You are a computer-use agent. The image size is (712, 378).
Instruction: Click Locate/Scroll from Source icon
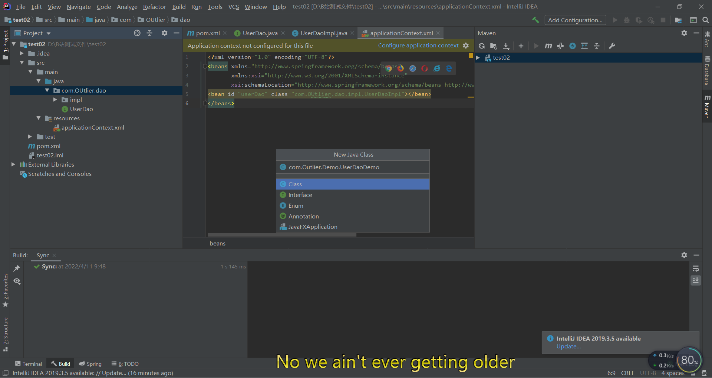coord(137,33)
